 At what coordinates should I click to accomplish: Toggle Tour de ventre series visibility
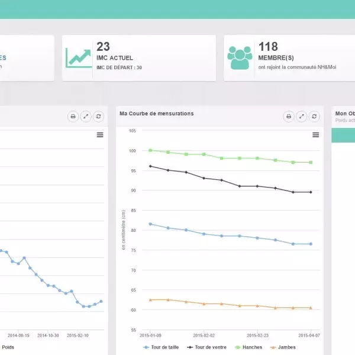(x=207, y=347)
